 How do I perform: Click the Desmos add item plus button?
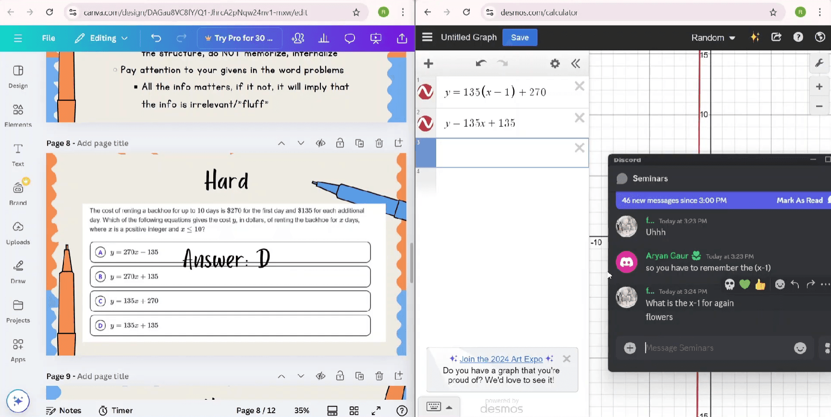coord(428,63)
